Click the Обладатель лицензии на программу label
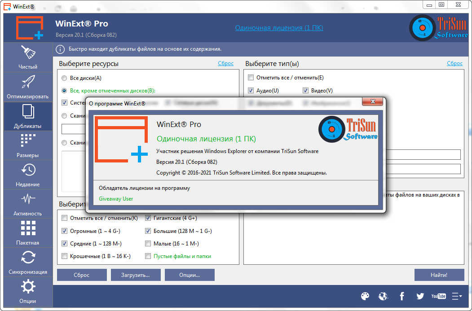This screenshot has width=472, height=311. click(x=145, y=188)
